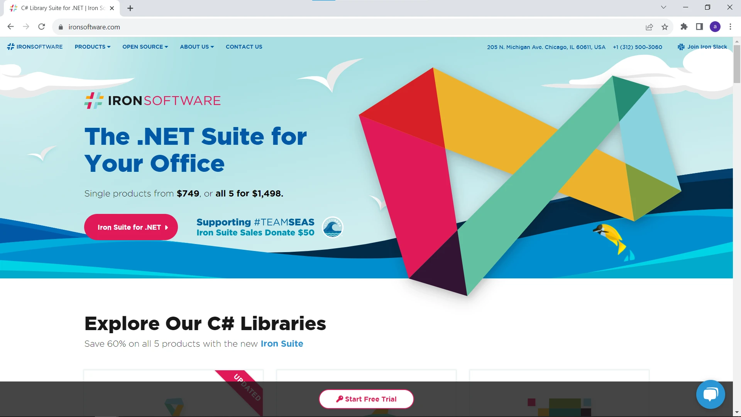This screenshot has height=417, width=741.
Task: Click the Iron Suite hyperlink
Action: pyautogui.click(x=283, y=344)
